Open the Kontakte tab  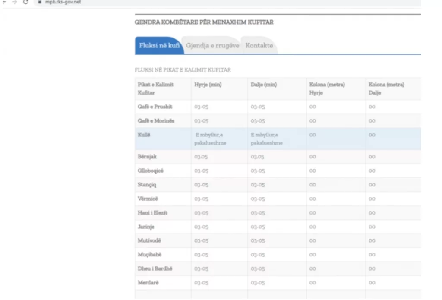coord(259,45)
